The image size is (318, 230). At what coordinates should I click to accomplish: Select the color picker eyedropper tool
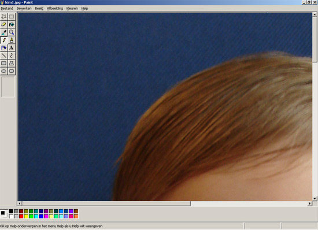click(4, 32)
